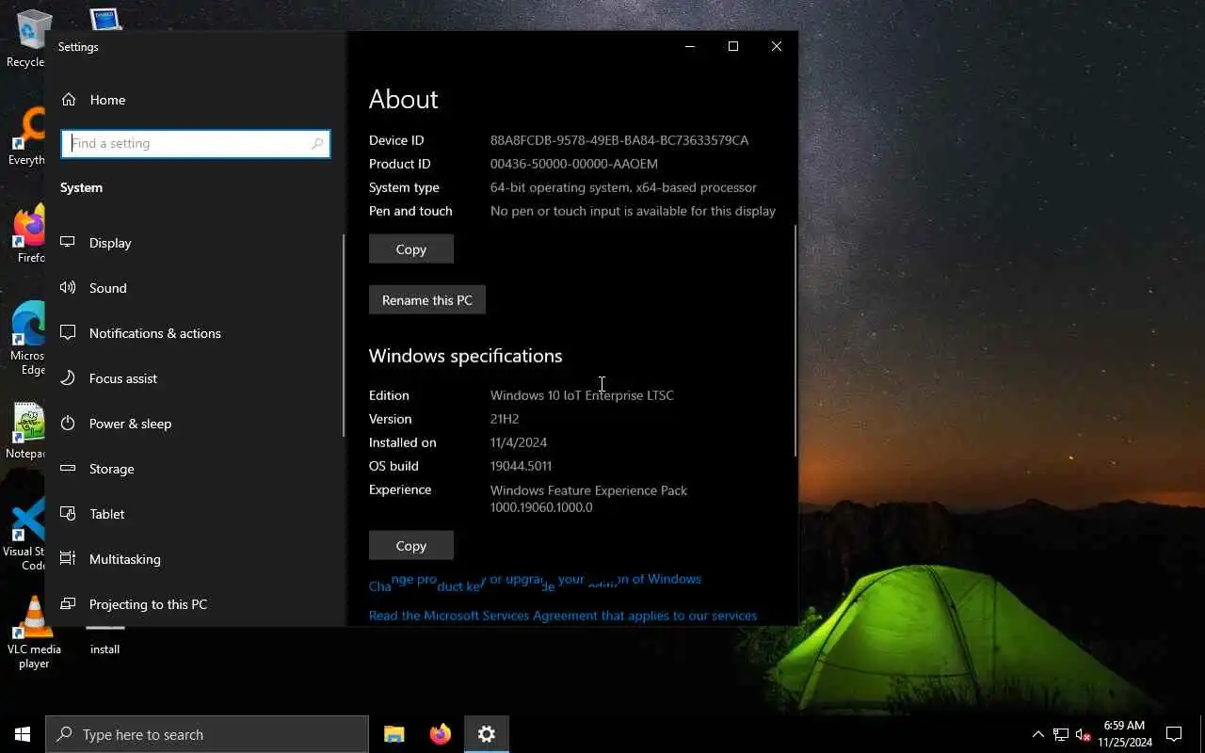Screen dimensions: 1205x753
Task: Open the change product key or upgrade link
Action: point(535,583)
